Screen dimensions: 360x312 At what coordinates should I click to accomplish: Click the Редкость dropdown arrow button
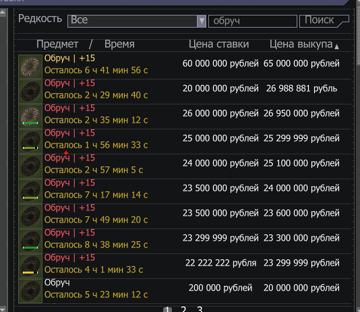click(x=202, y=21)
